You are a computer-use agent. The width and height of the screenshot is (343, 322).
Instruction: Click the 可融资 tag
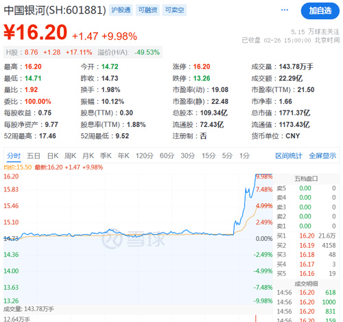147,10
